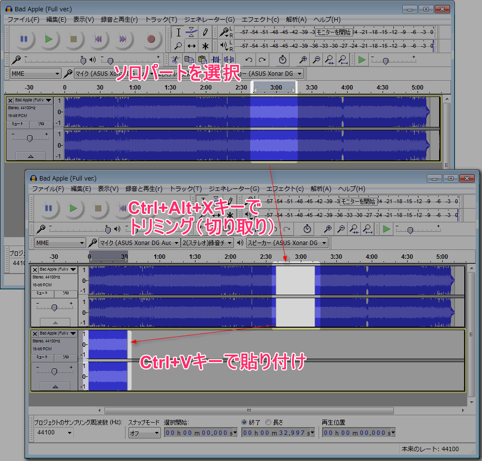
Task: Open front window lower track's name menu
Action: 58,333
